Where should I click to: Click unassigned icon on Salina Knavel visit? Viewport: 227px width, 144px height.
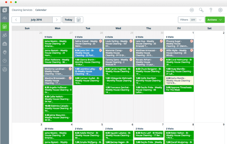(101, 41)
